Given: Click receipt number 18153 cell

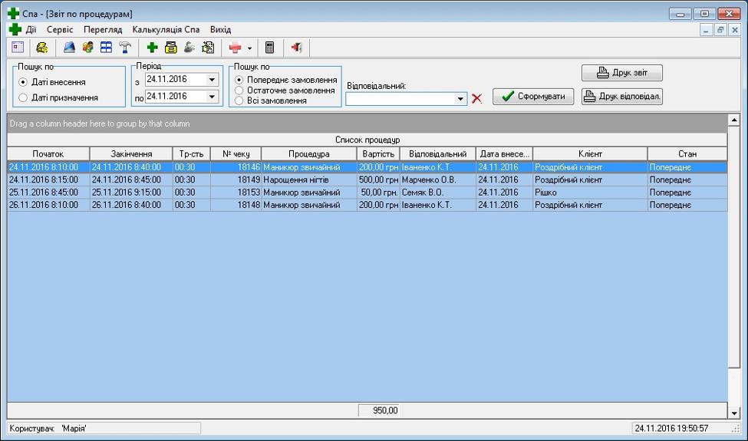Looking at the screenshot, I should click(236, 193).
